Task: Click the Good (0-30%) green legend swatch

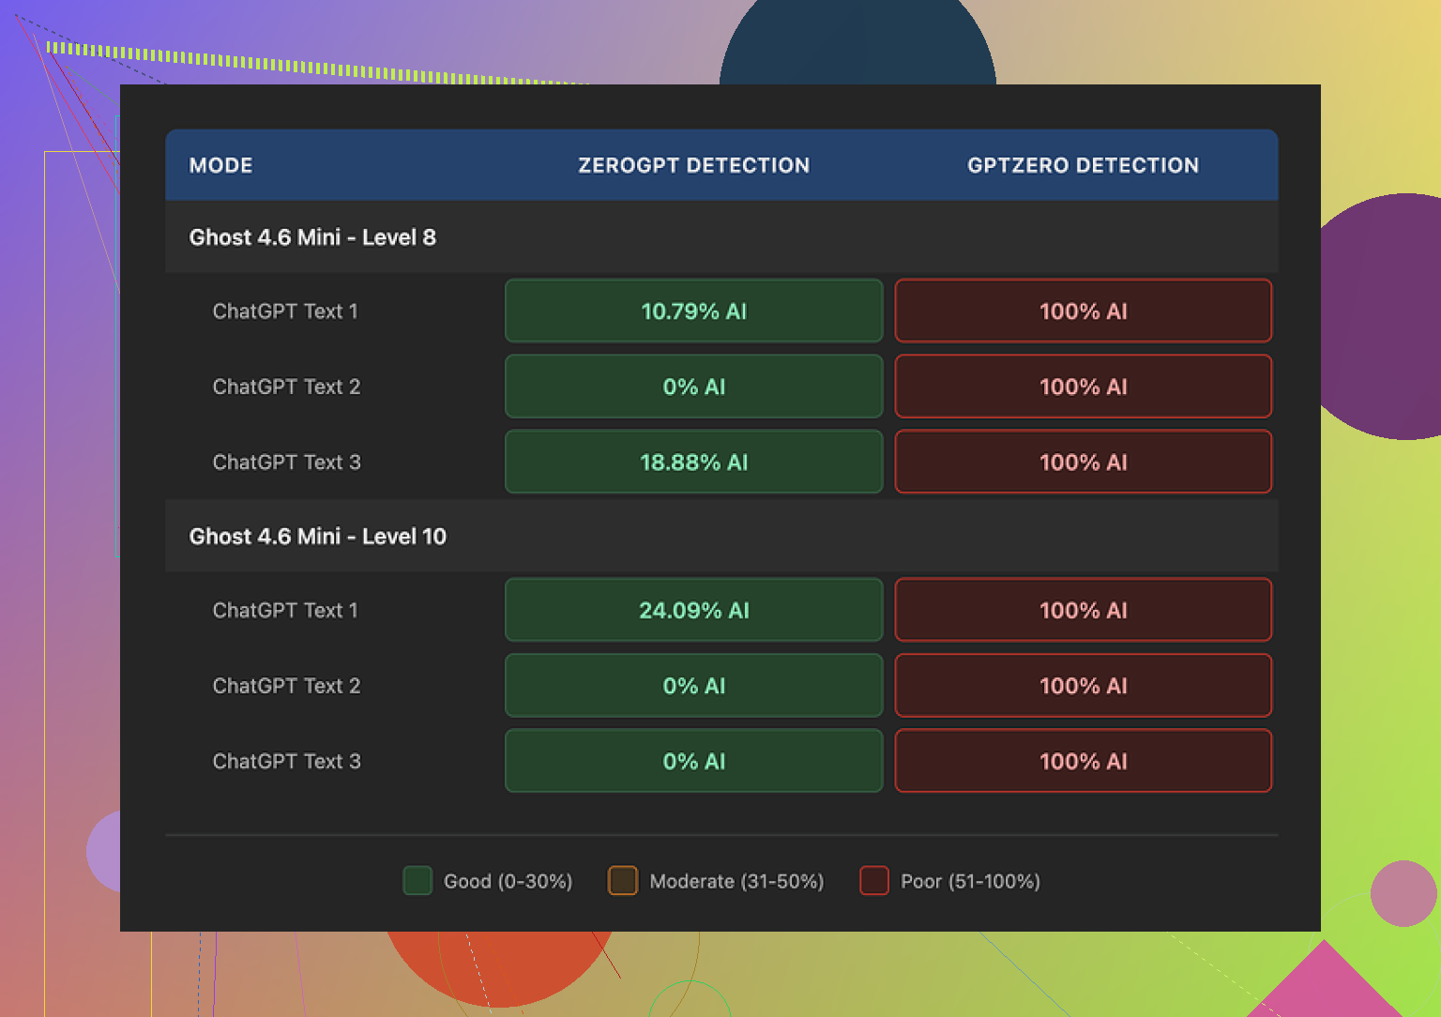Action: click(417, 881)
